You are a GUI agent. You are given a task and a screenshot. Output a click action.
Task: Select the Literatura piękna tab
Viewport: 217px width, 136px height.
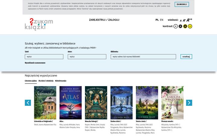[x=31, y=81]
